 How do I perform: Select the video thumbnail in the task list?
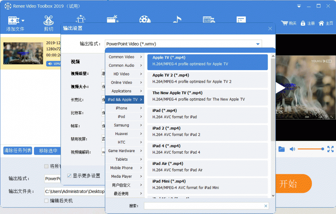pyautogui.click(x=23, y=53)
